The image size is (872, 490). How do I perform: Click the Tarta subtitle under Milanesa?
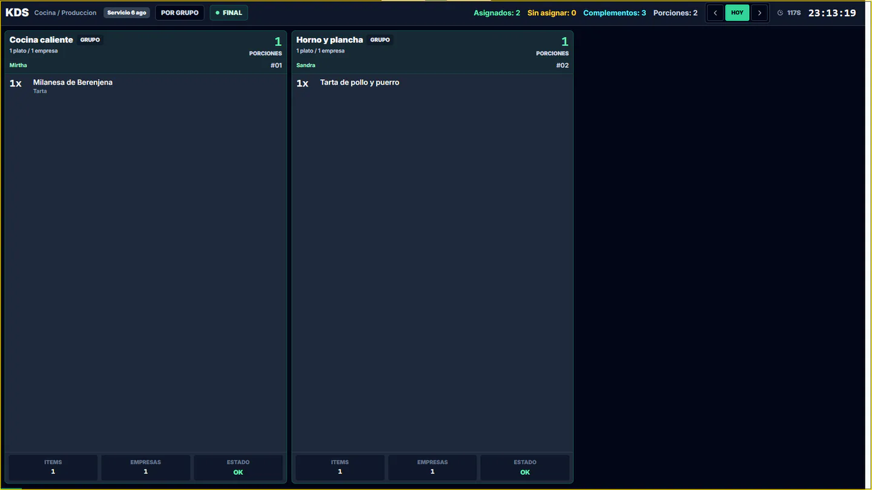pyautogui.click(x=40, y=91)
